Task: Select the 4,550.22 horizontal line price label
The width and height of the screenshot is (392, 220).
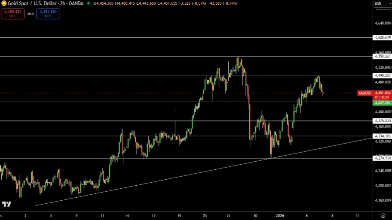Action: [x=382, y=56]
